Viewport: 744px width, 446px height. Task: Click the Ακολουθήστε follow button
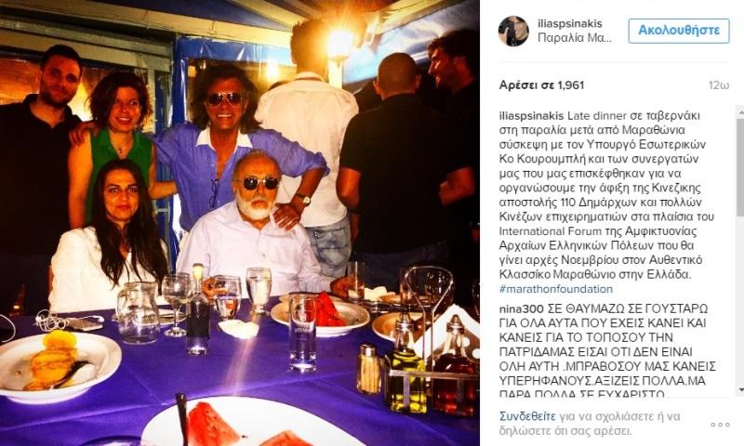coord(679,31)
